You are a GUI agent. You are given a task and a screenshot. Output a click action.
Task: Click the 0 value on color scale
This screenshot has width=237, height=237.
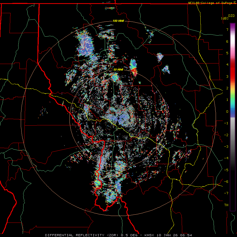coord(227,112)
